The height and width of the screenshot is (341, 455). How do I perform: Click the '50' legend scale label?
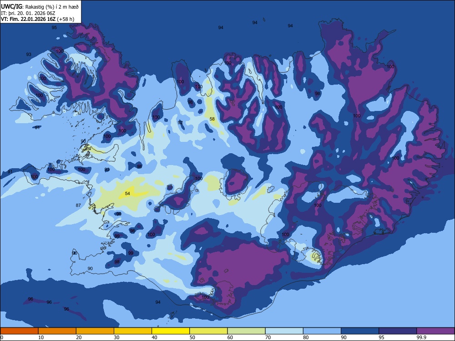pyautogui.click(x=192, y=337)
